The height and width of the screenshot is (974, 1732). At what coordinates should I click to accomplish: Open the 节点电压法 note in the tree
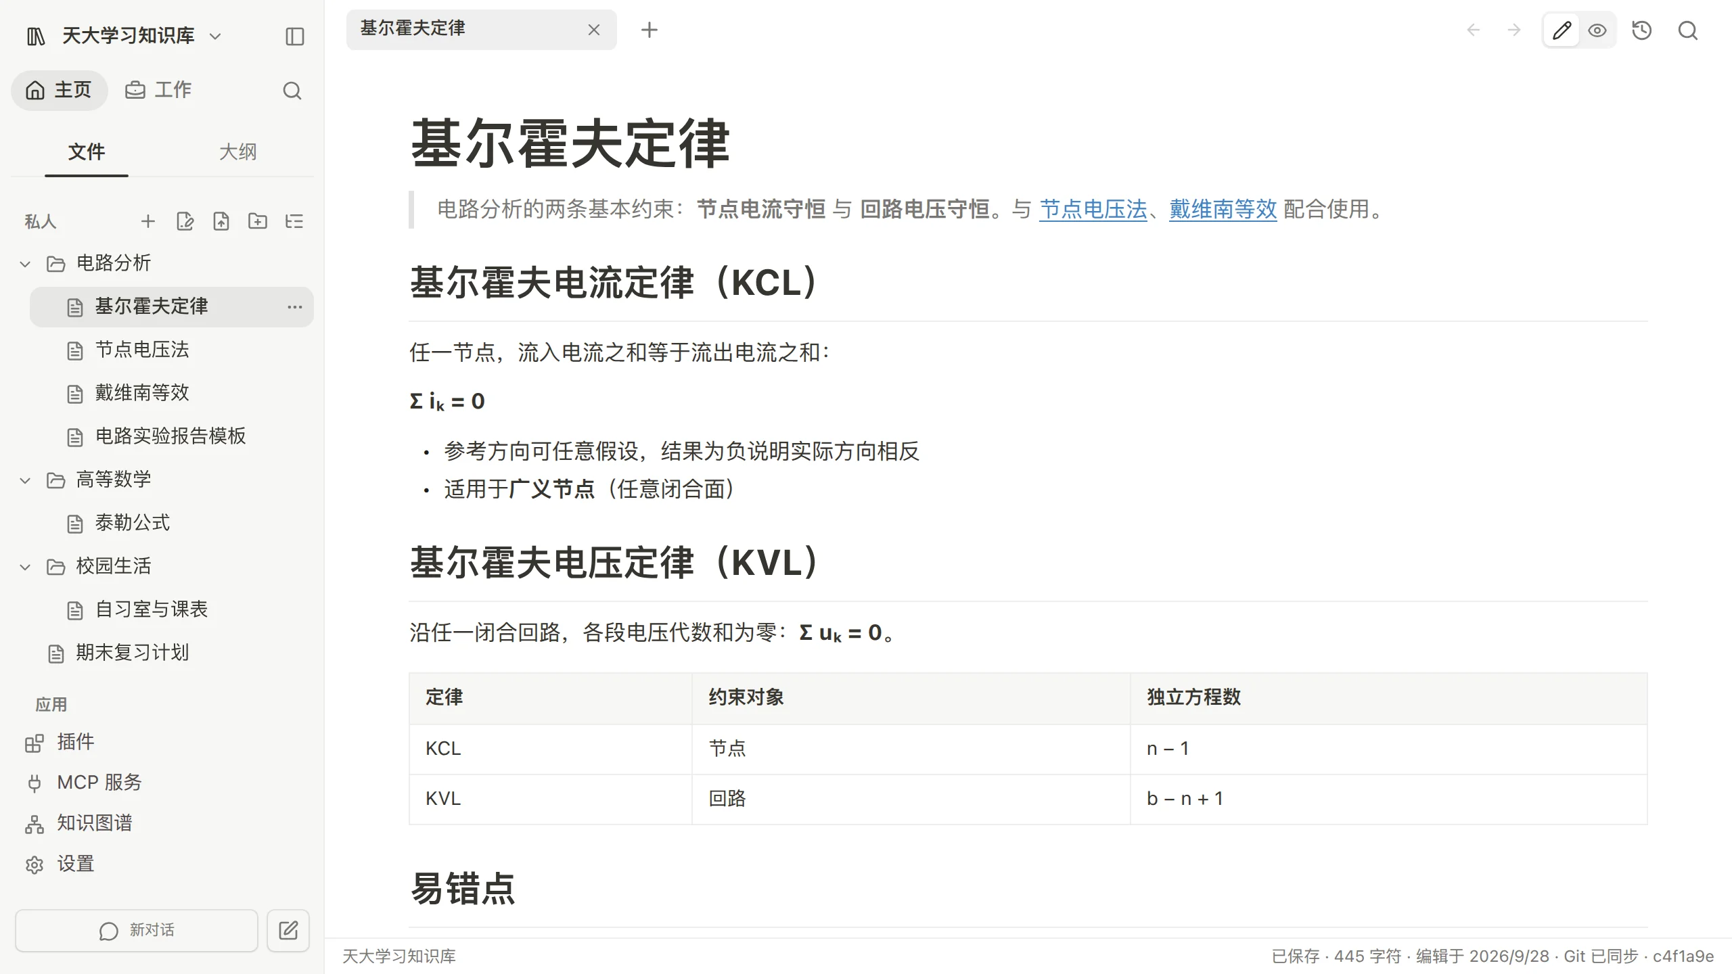tap(172, 350)
